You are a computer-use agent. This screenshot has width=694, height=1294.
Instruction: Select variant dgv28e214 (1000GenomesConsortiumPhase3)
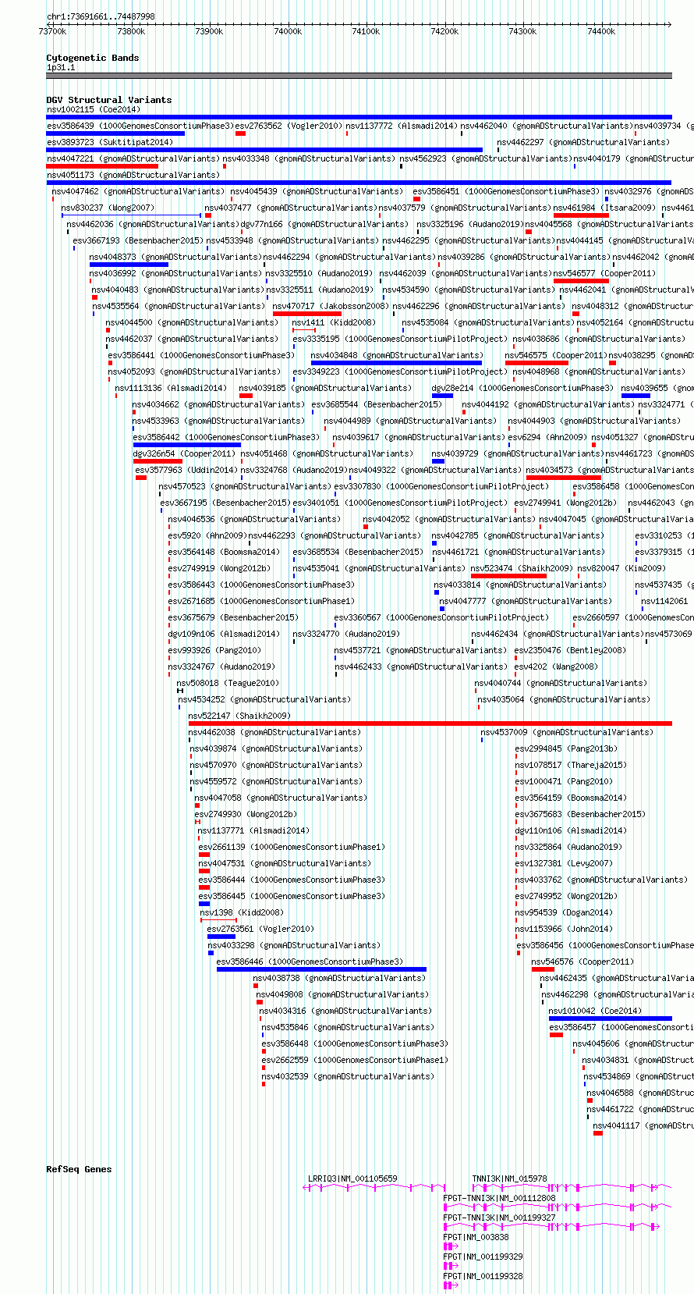click(522, 388)
